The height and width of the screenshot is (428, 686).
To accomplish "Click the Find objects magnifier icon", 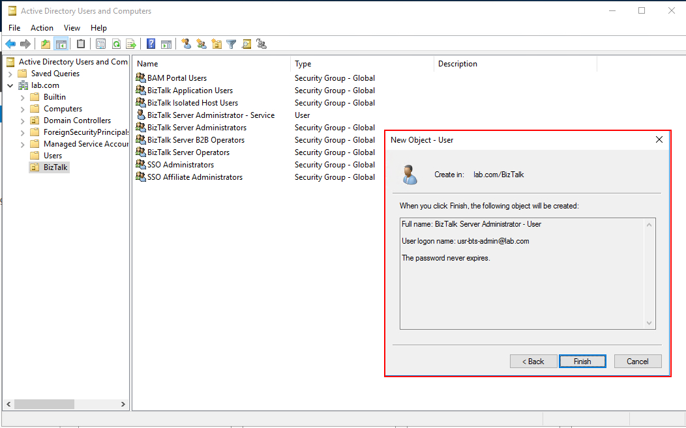I will (x=246, y=44).
